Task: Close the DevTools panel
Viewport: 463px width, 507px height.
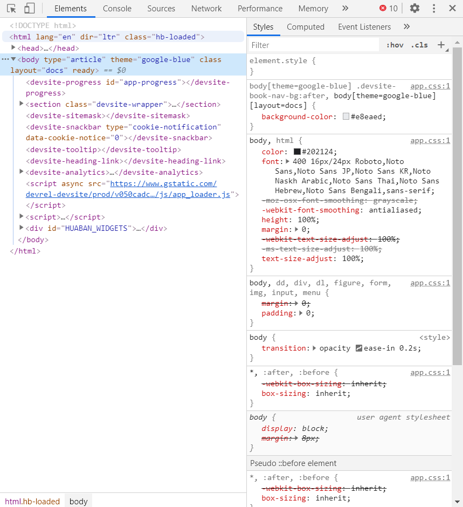Action: pos(452,9)
